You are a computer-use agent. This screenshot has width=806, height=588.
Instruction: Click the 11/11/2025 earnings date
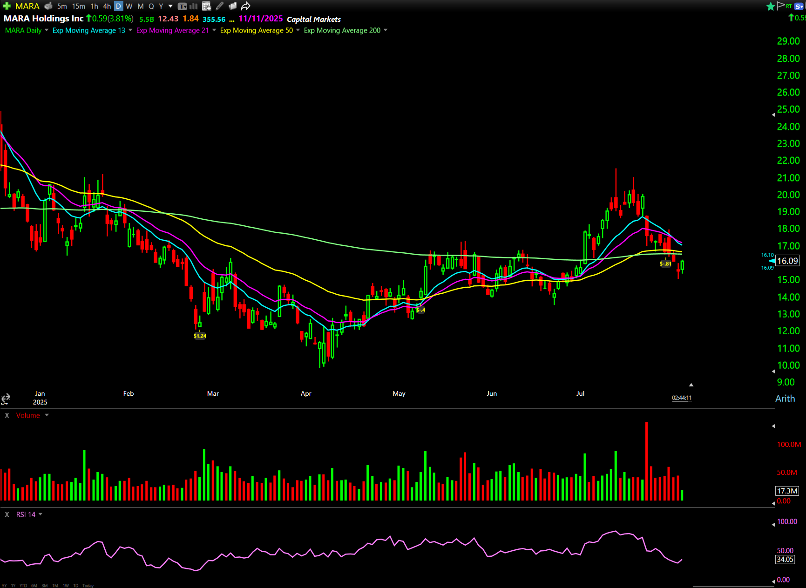click(x=261, y=19)
